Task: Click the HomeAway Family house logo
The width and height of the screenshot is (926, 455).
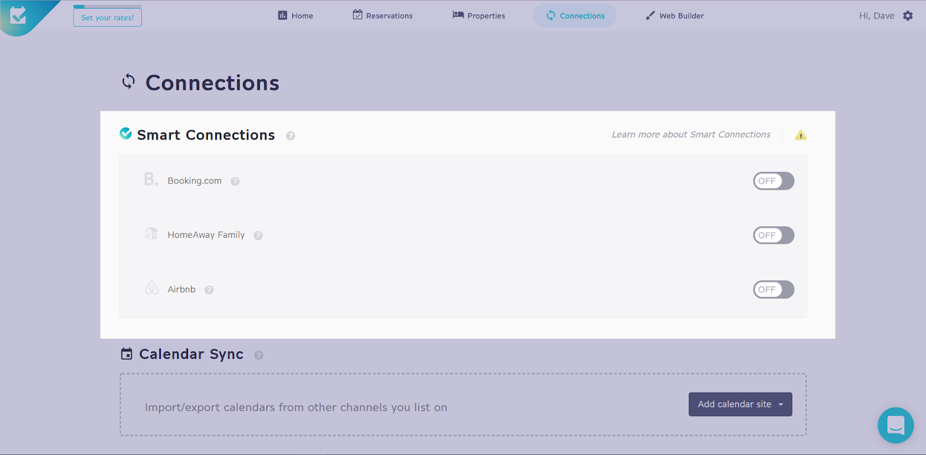Action: point(151,233)
